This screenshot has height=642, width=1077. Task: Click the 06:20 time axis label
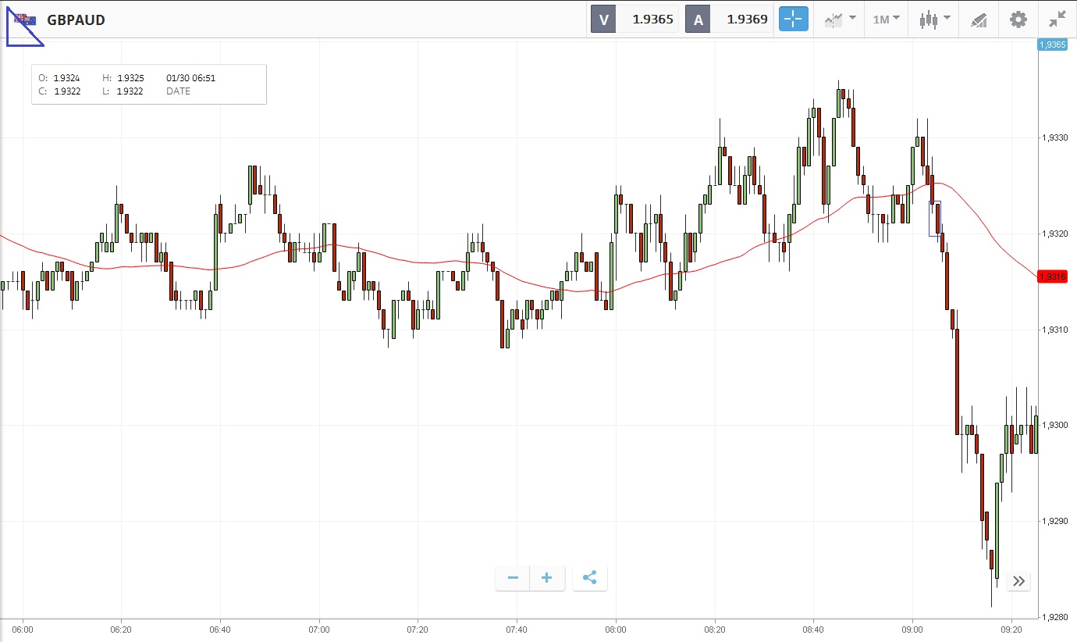pyautogui.click(x=121, y=629)
